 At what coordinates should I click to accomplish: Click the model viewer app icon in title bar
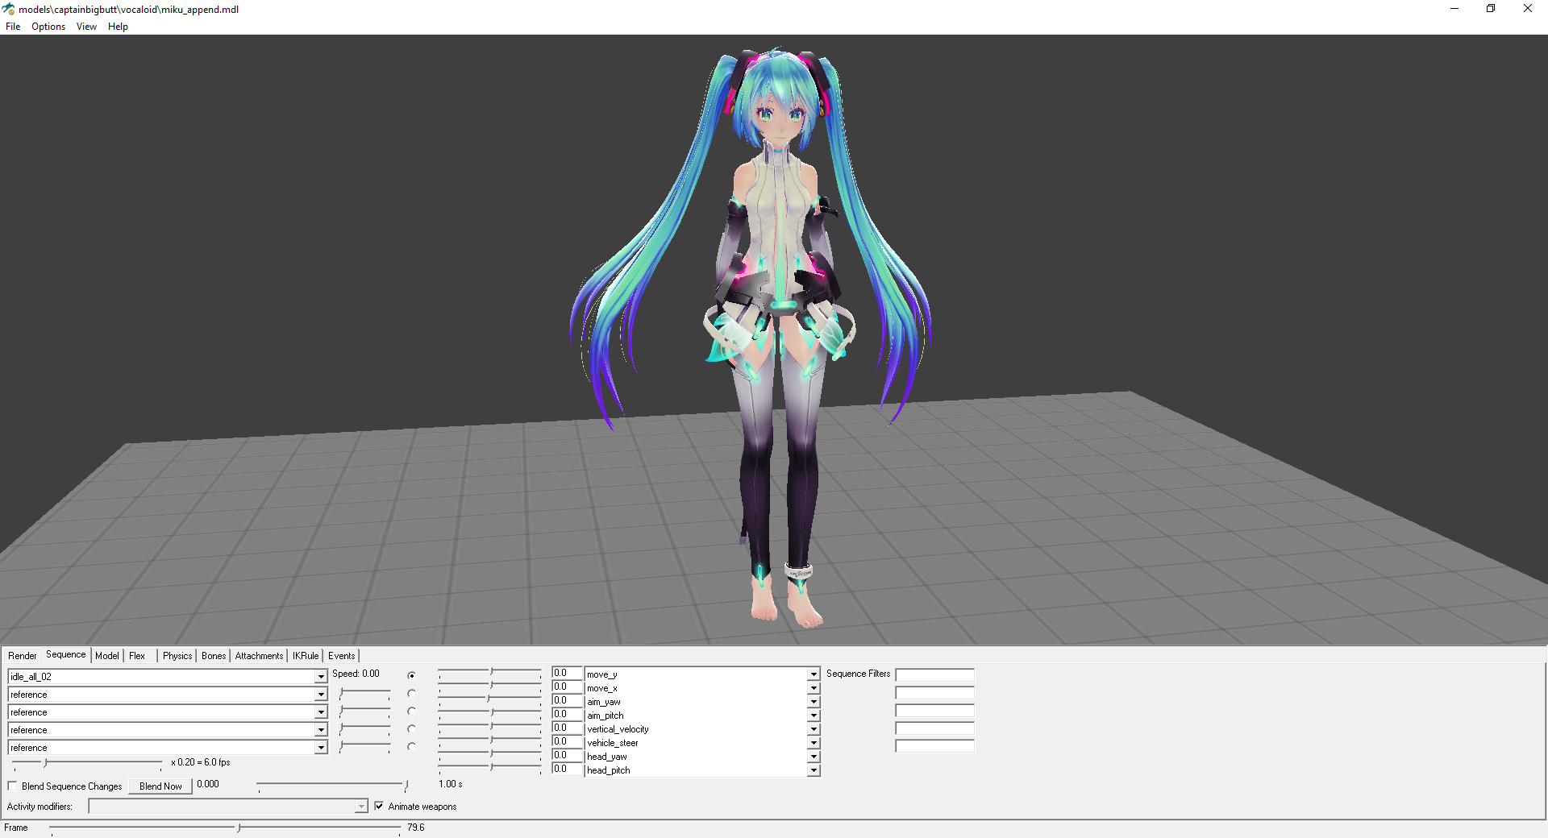(9, 9)
